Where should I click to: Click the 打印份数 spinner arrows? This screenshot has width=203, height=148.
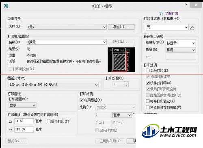[126, 84]
